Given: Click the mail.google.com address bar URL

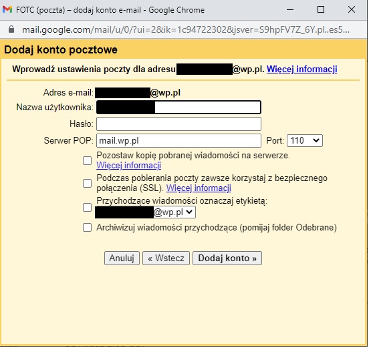Looking at the screenshot, I should coord(186,30).
